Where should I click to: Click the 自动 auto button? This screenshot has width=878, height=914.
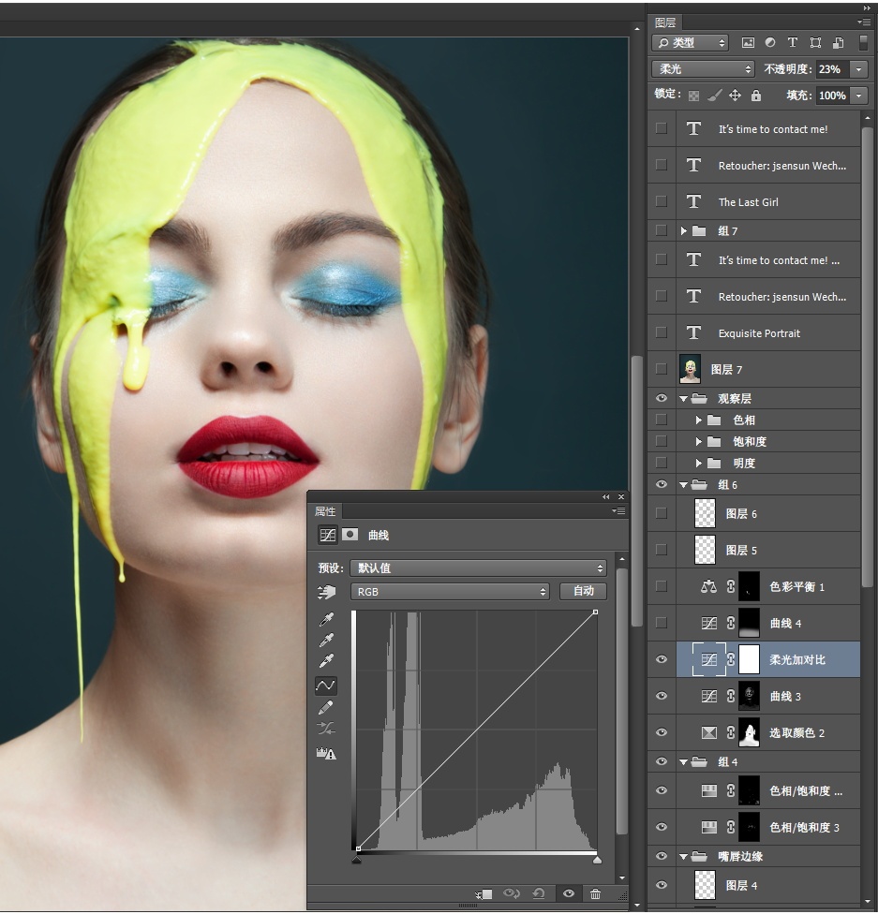tap(584, 591)
